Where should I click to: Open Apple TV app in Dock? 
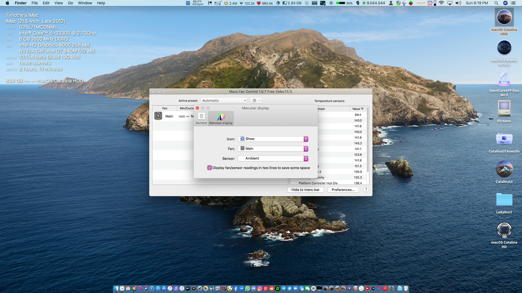(188, 288)
